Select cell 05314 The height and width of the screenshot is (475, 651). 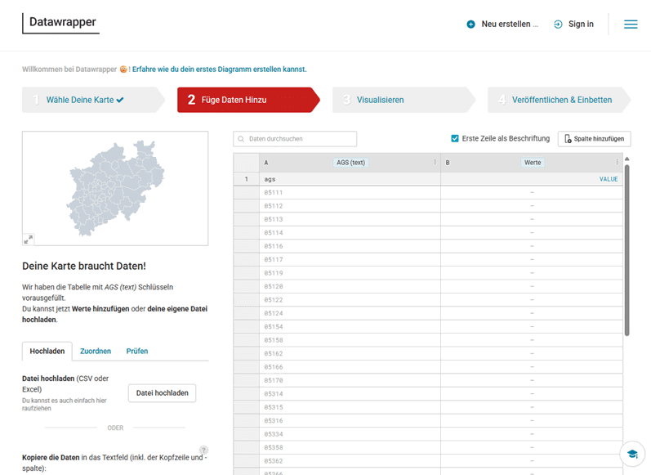click(x=350, y=394)
